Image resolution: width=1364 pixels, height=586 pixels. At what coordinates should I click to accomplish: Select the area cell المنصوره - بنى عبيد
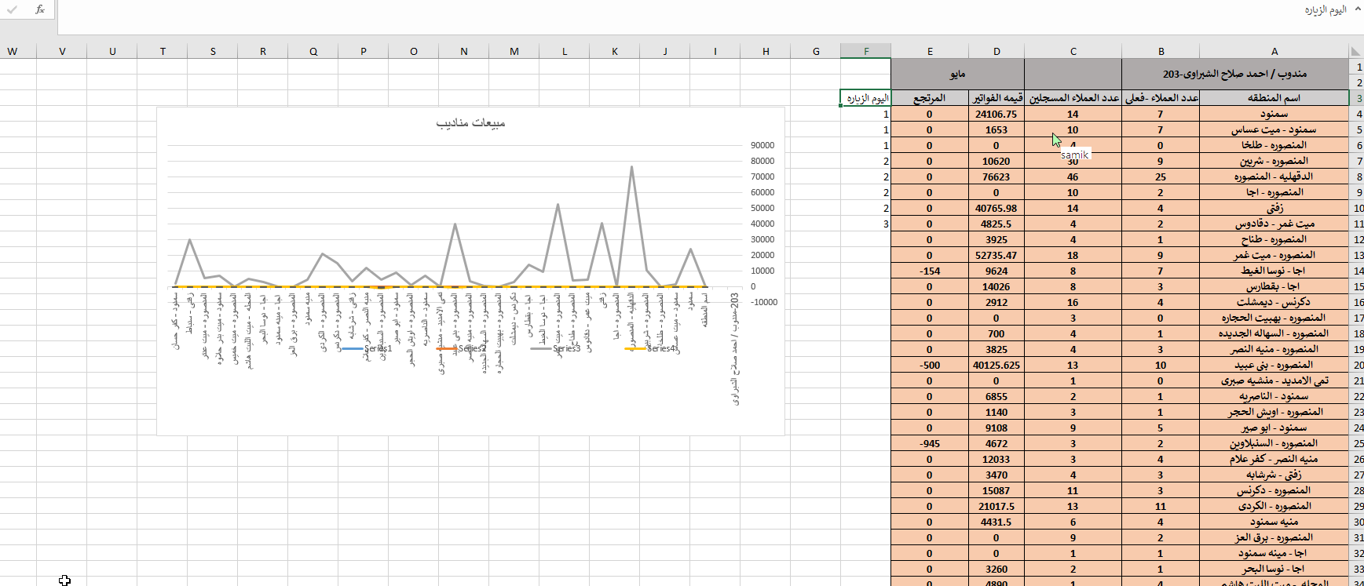[x=1274, y=365]
